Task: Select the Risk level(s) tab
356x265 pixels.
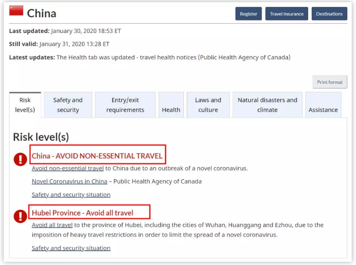Action: pos(25,105)
